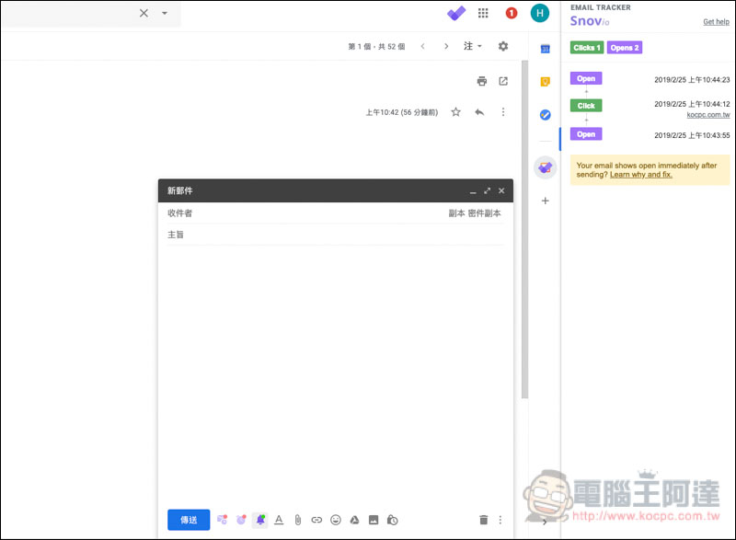Discard the draft with trash icon

coord(484,520)
